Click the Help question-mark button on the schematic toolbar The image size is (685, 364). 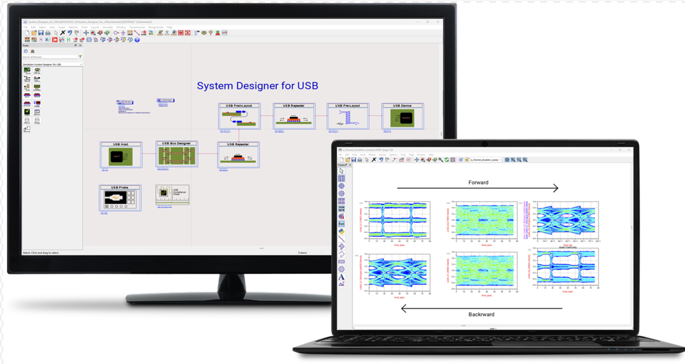click(x=137, y=41)
